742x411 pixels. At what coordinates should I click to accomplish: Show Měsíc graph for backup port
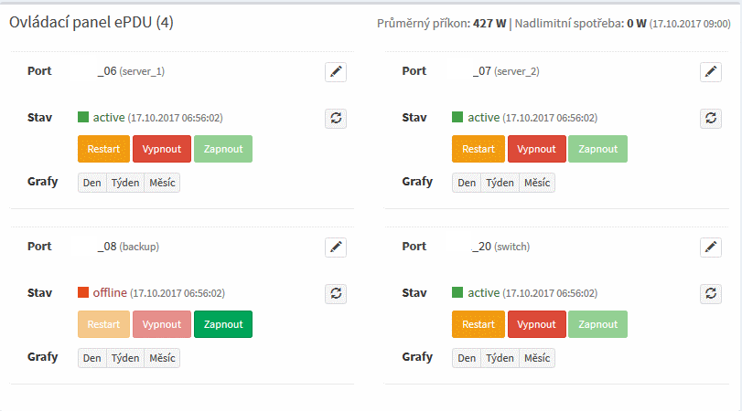162,358
